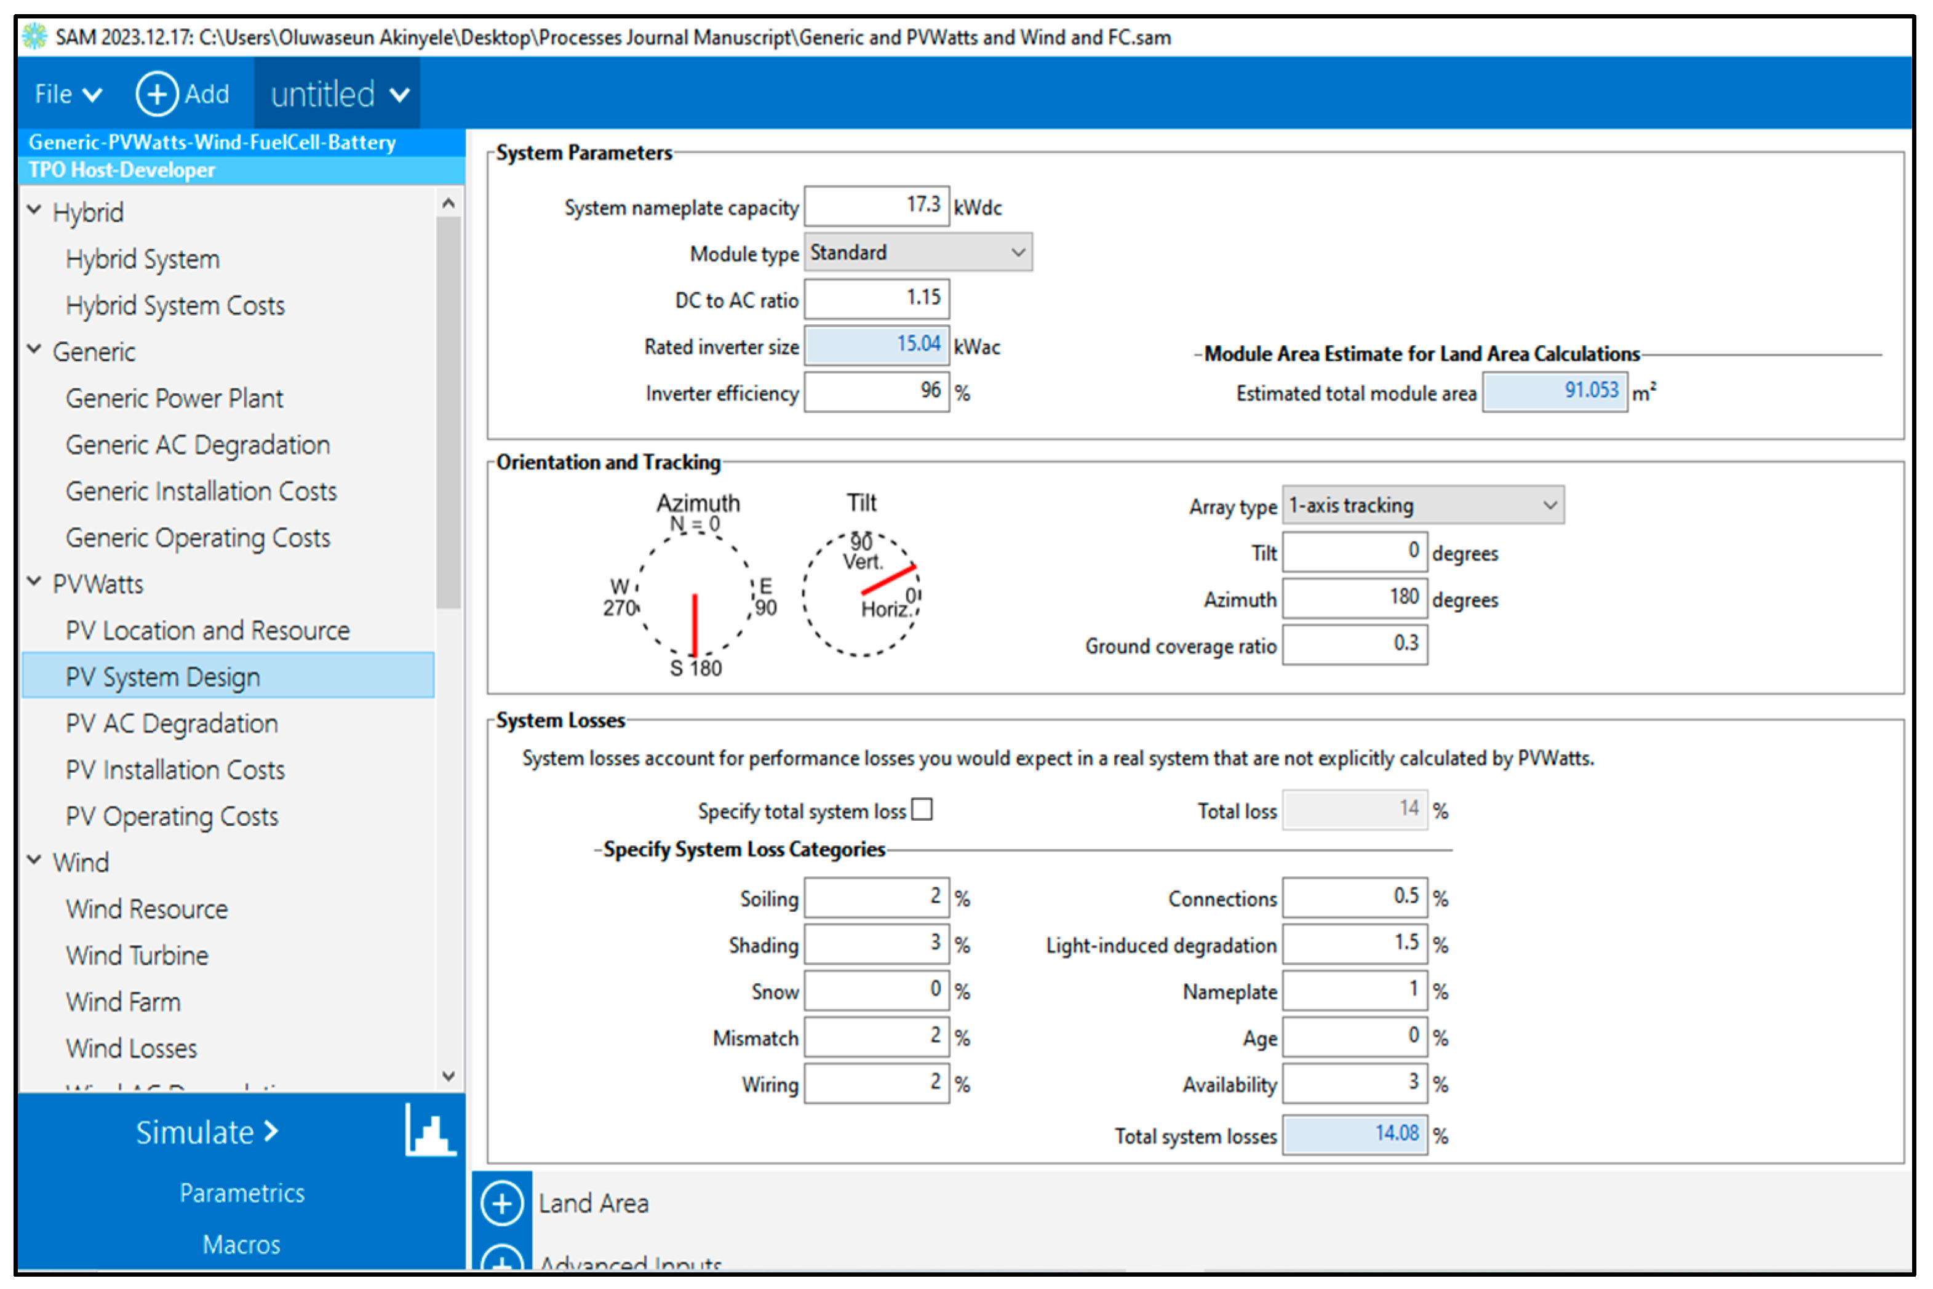The width and height of the screenshot is (1933, 1289).
Task: Expand the Advanced Inputs plus icon
Action: click(502, 1262)
